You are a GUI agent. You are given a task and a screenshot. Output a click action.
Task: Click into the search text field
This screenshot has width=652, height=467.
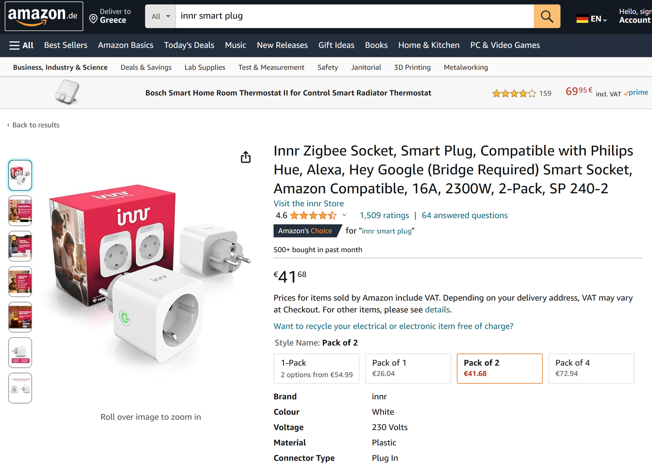tap(354, 16)
